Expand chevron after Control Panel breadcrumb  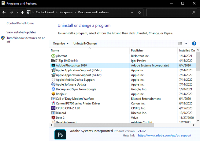coord(57,12)
